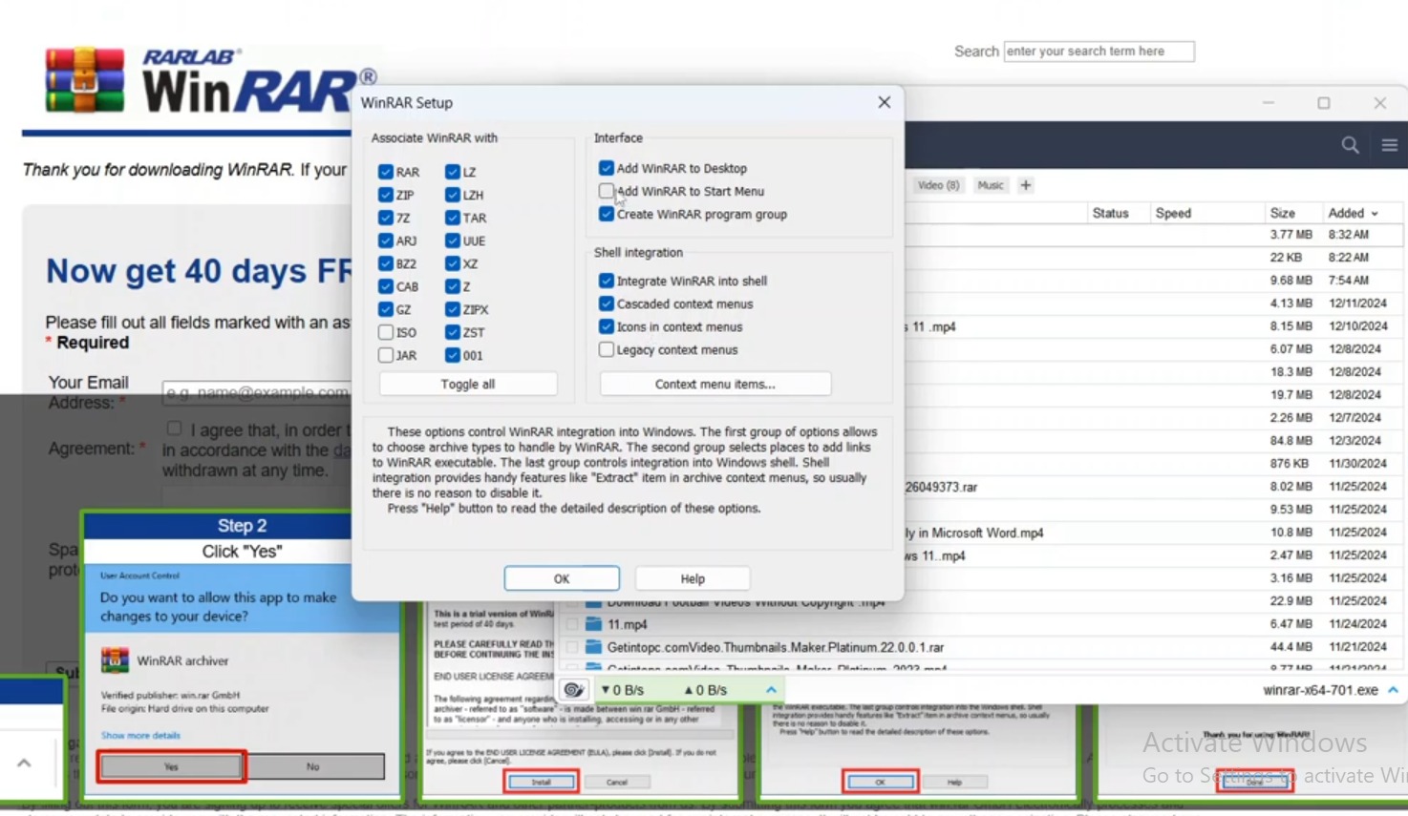
Task: Add a new category tab with plus icon
Action: [x=1026, y=185]
